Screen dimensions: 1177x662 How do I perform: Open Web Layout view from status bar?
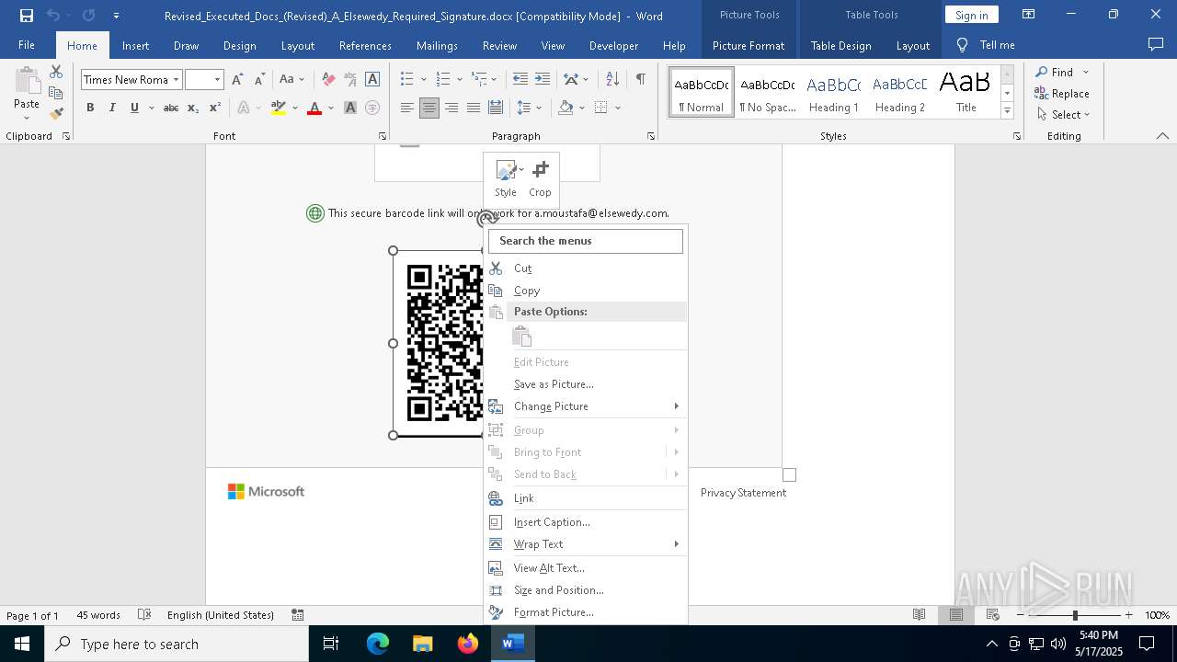coord(992,615)
